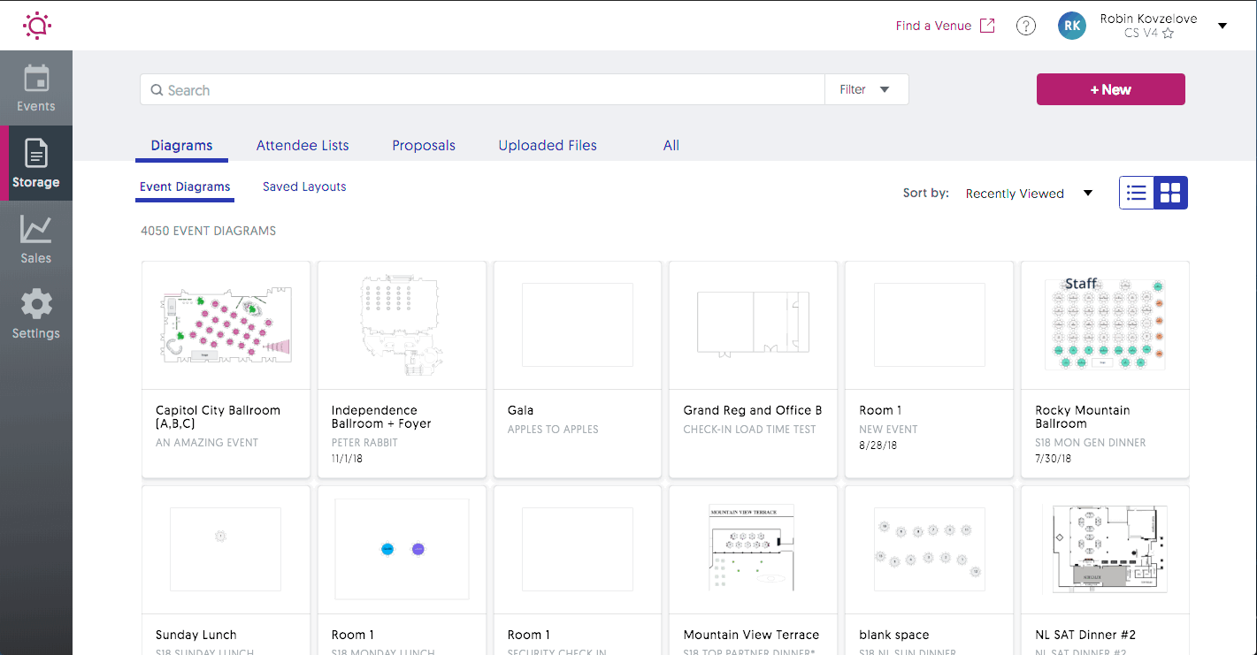
Task: Click the search magnifier icon
Action: [156, 89]
